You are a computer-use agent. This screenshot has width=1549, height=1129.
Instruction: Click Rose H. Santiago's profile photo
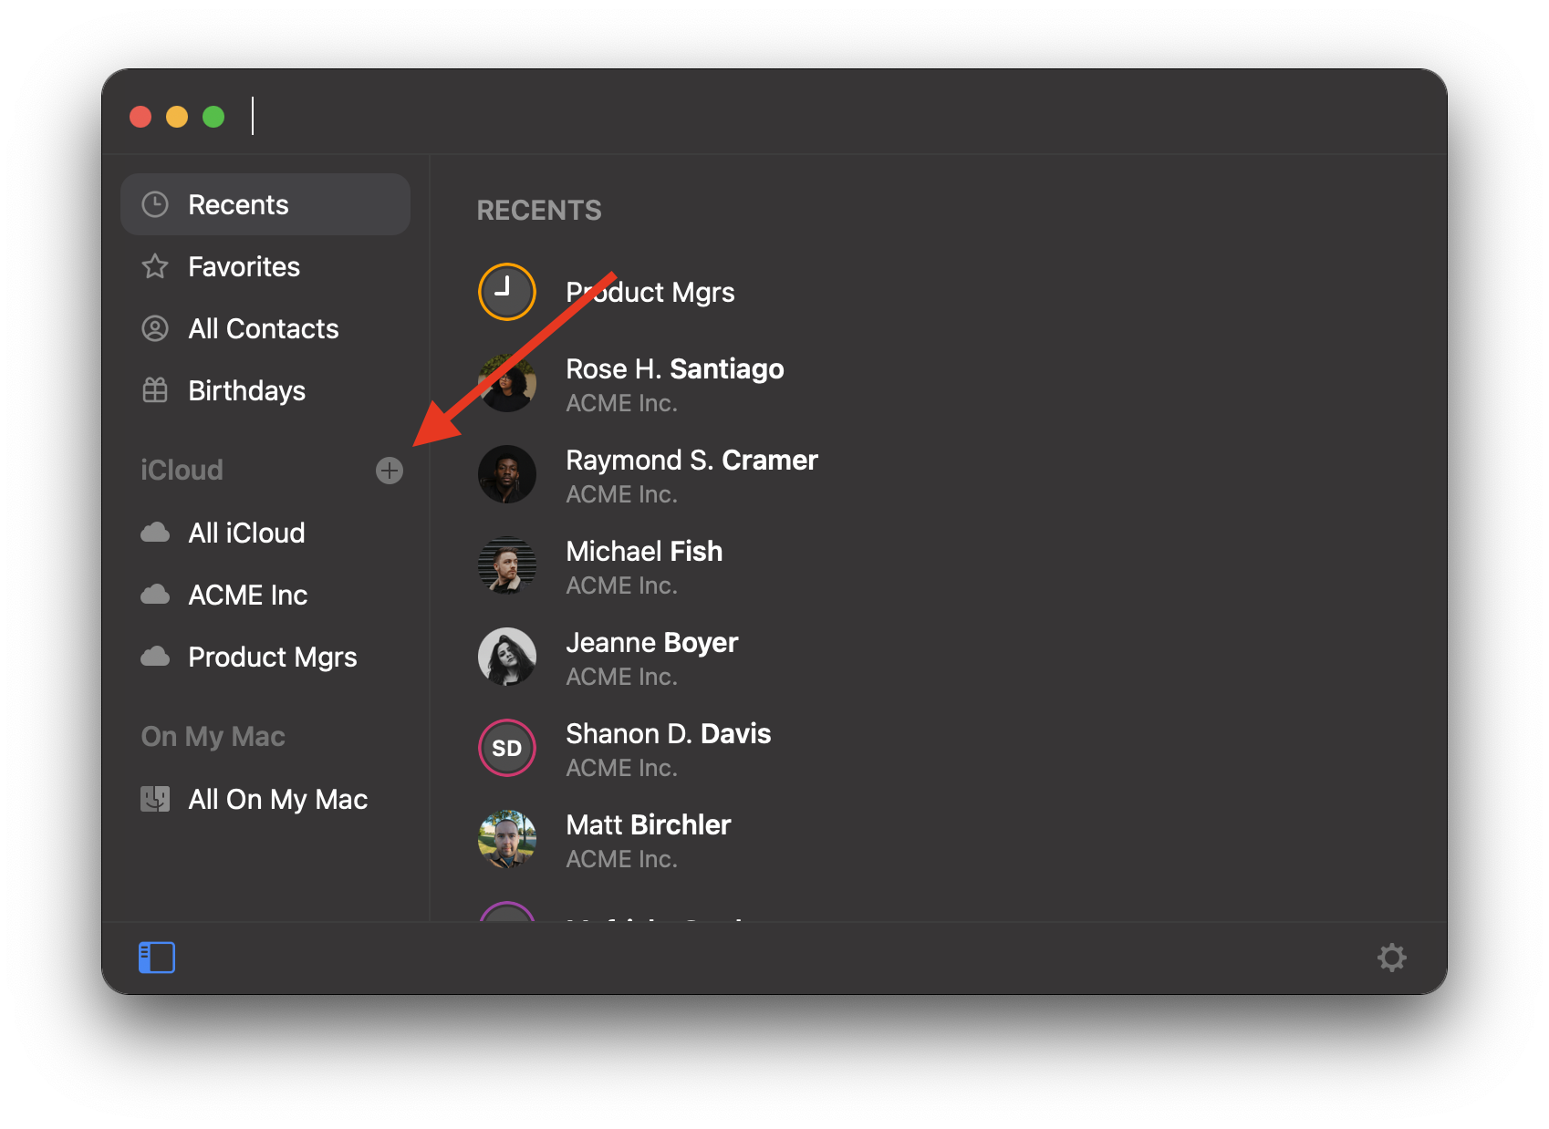coord(507,383)
